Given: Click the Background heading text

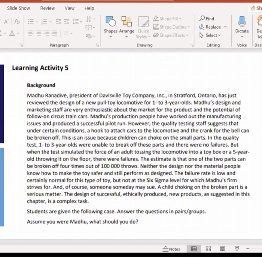Looking at the screenshot, I should click(41, 85).
